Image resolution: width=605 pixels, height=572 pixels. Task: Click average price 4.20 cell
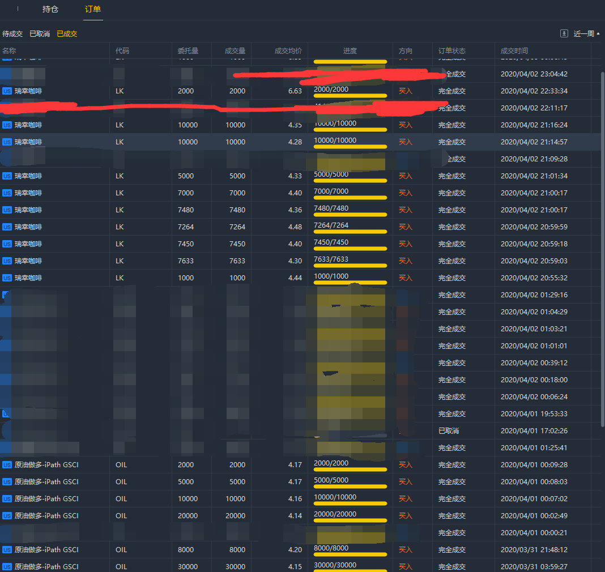pyautogui.click(x=295, y=549)
